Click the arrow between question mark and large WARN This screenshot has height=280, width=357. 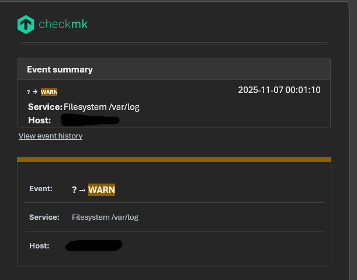click(x=83, y=190)
